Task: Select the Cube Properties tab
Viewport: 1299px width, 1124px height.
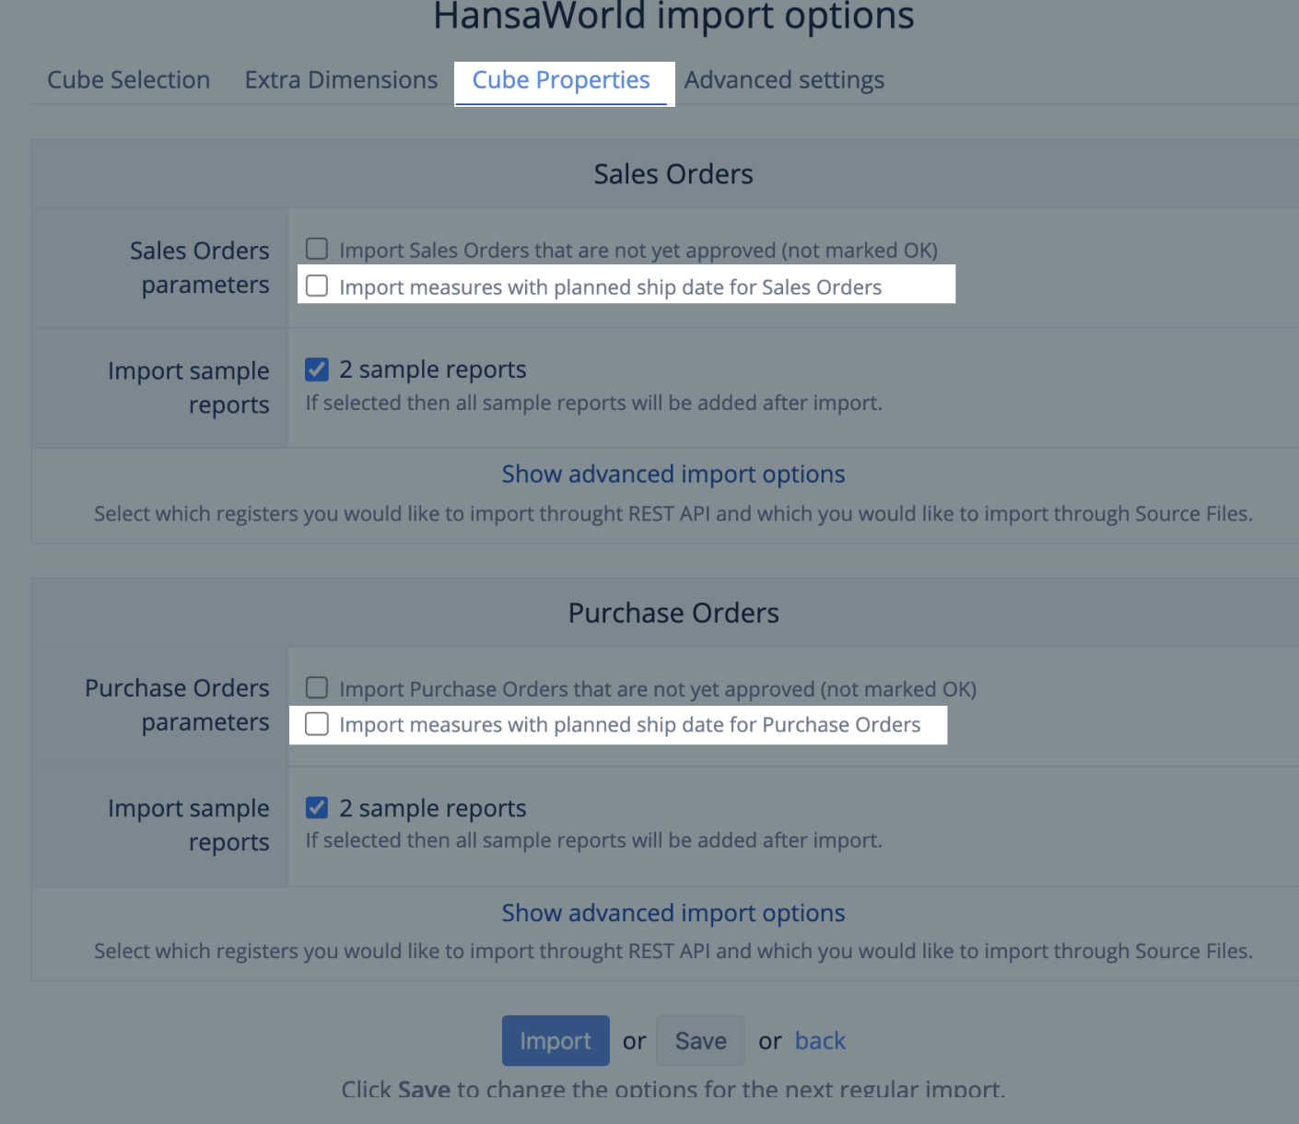Action: [561, 80]
